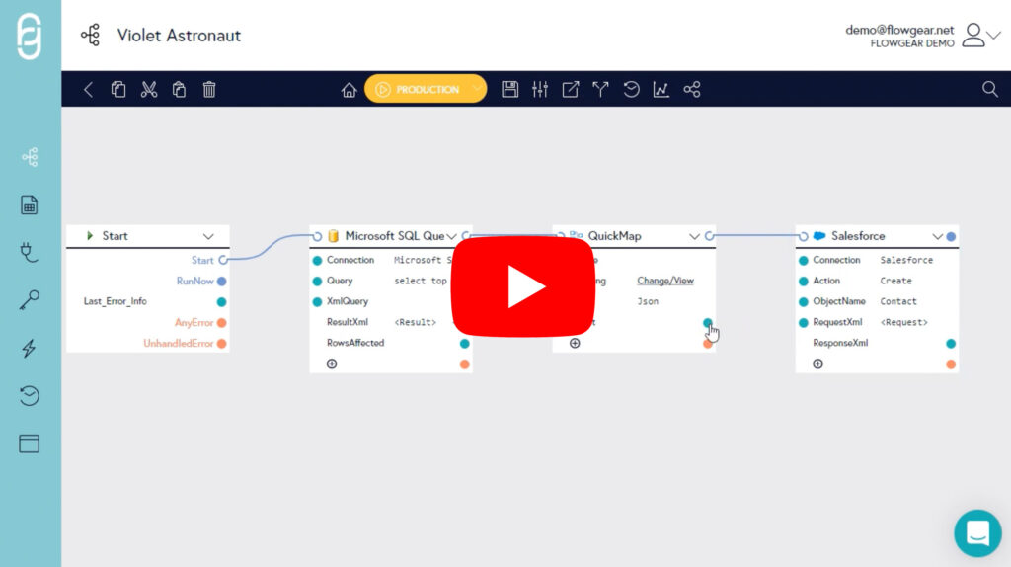Click workflow icon beside Violet Astronaut title
The width and height of the screenshot is (1011, 567).
click(90, 35)
